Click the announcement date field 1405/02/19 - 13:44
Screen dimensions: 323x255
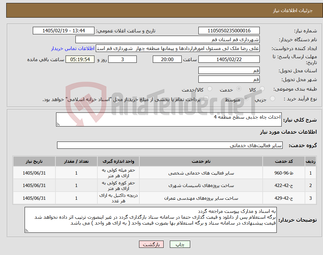pos(63,31)
